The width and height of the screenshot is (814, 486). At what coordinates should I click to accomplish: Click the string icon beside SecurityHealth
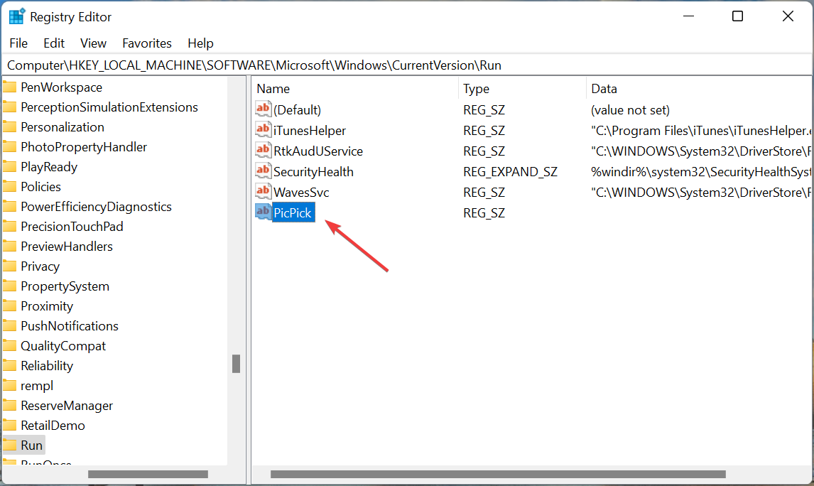pos(264,171)
